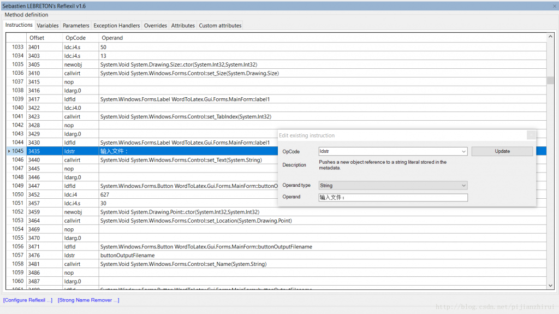Click Strong Name Remover link
Image resolution: width=559 pixels, height=314 pixels.
(88, 300)
